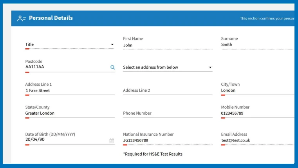
Task: Open the Title dropdown
Action: coord(70,44)
